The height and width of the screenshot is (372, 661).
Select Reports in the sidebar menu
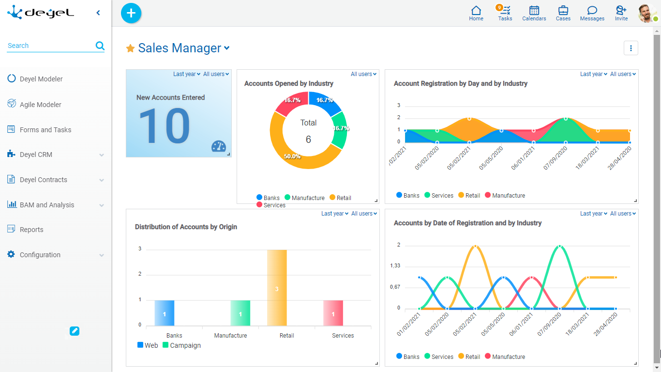(x=31, y=230)
